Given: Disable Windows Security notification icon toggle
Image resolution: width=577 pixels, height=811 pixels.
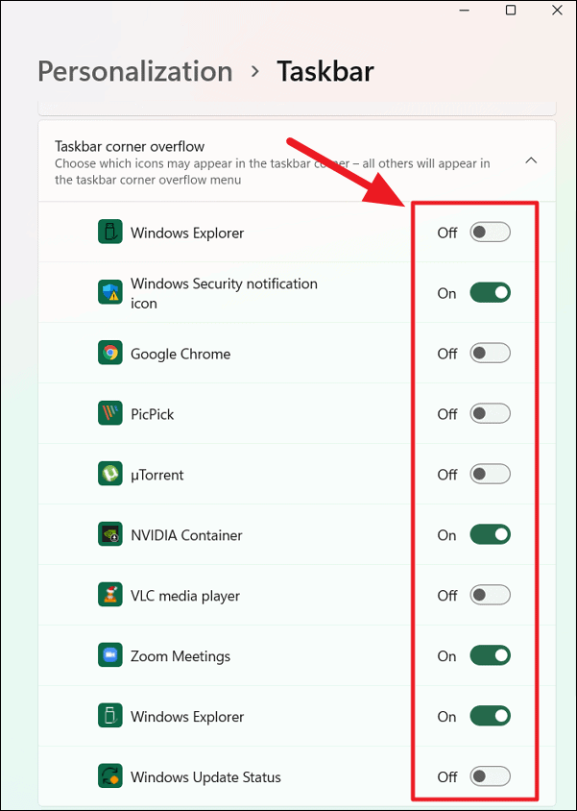Looking at the screenshot, I should point(490,293).
